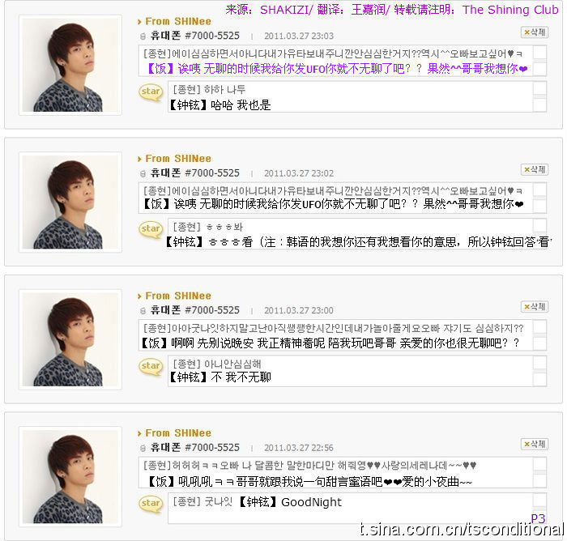Open the profile photo in the 23:03 message
The height and width of the screenshot is (541, 567).
coord(70,65)
